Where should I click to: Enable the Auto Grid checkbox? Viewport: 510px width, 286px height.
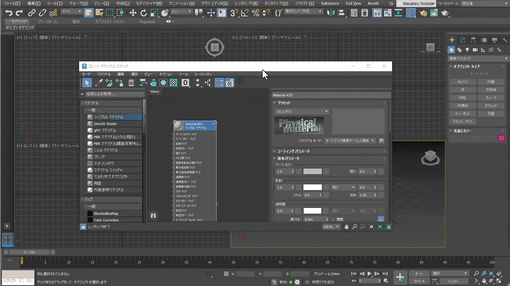pos(467,74)
